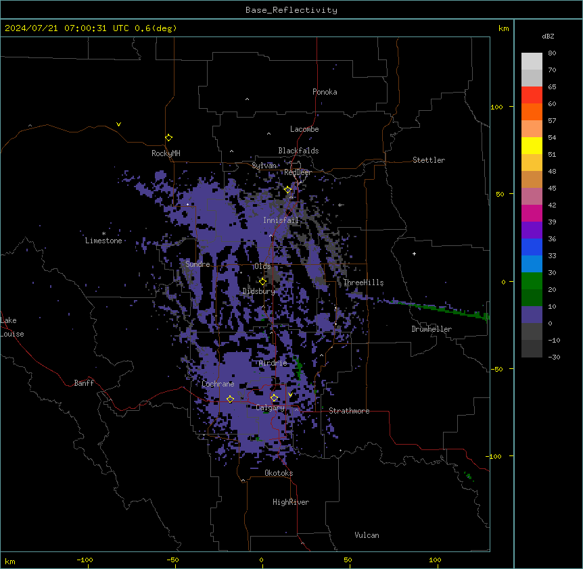Click the asterisk marker above Limestone
The image size is (583, 569).
tap(103, 234)
